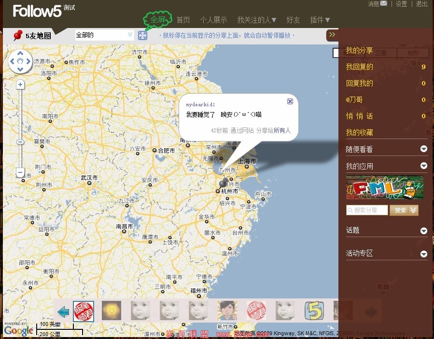Click the 合肥市 map label

tap(167, 150)
